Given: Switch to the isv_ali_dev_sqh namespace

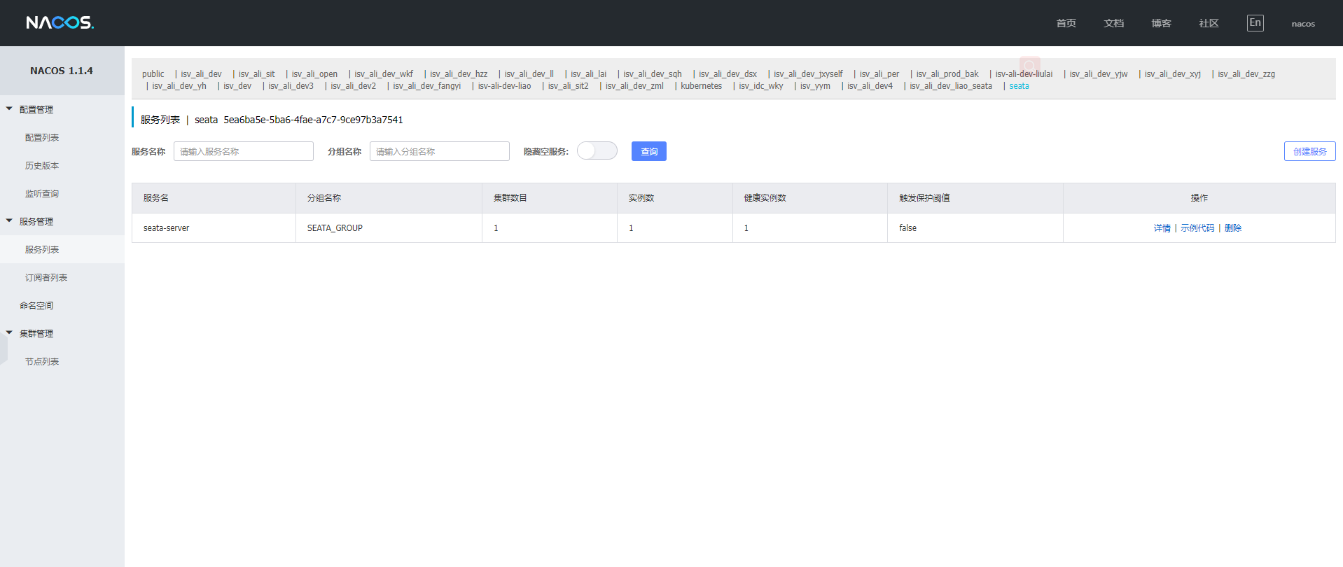Looking at the screenshot, I should tap(653, 74).
